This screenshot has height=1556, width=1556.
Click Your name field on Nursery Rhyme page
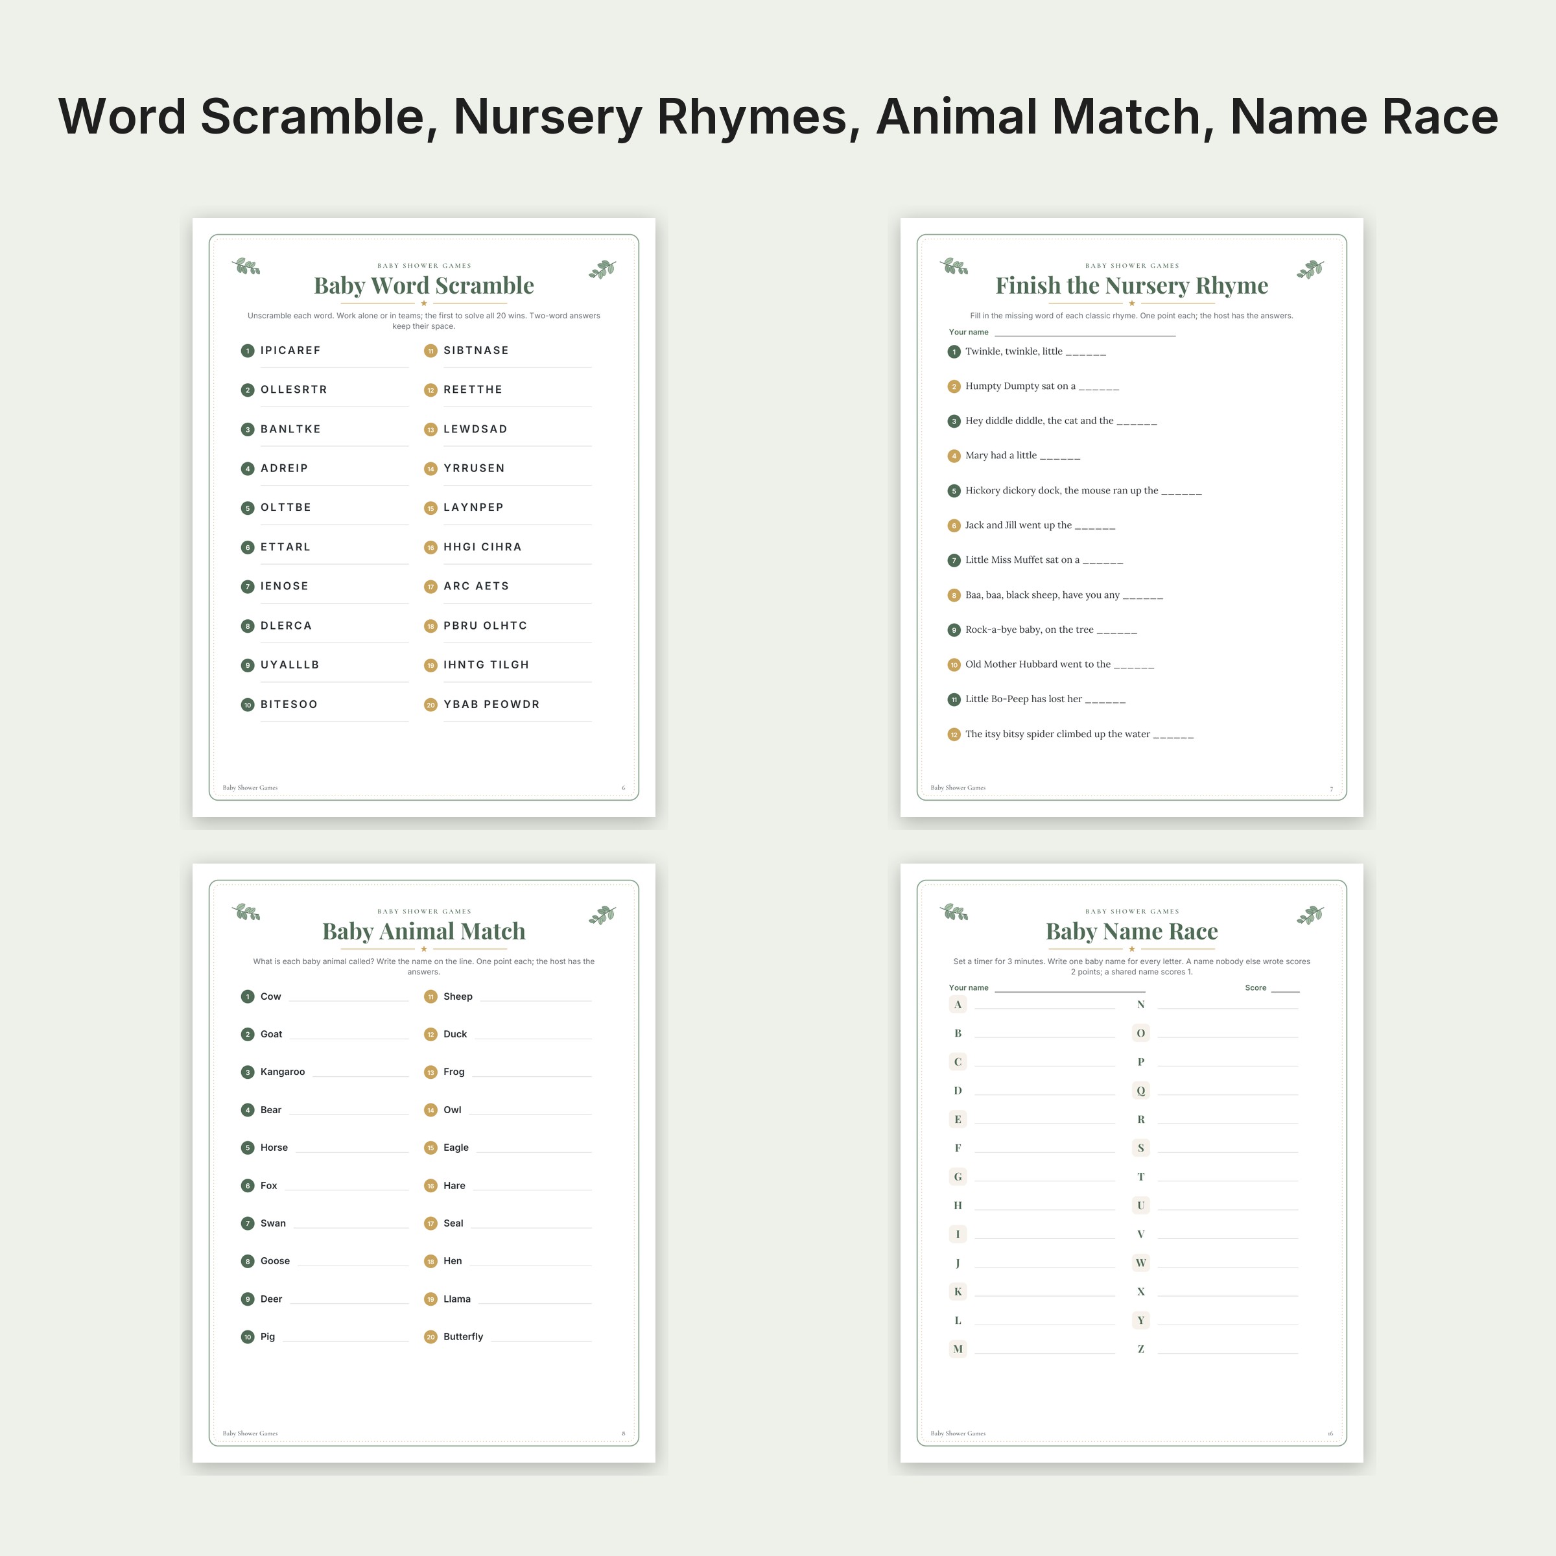[1085, 333]
